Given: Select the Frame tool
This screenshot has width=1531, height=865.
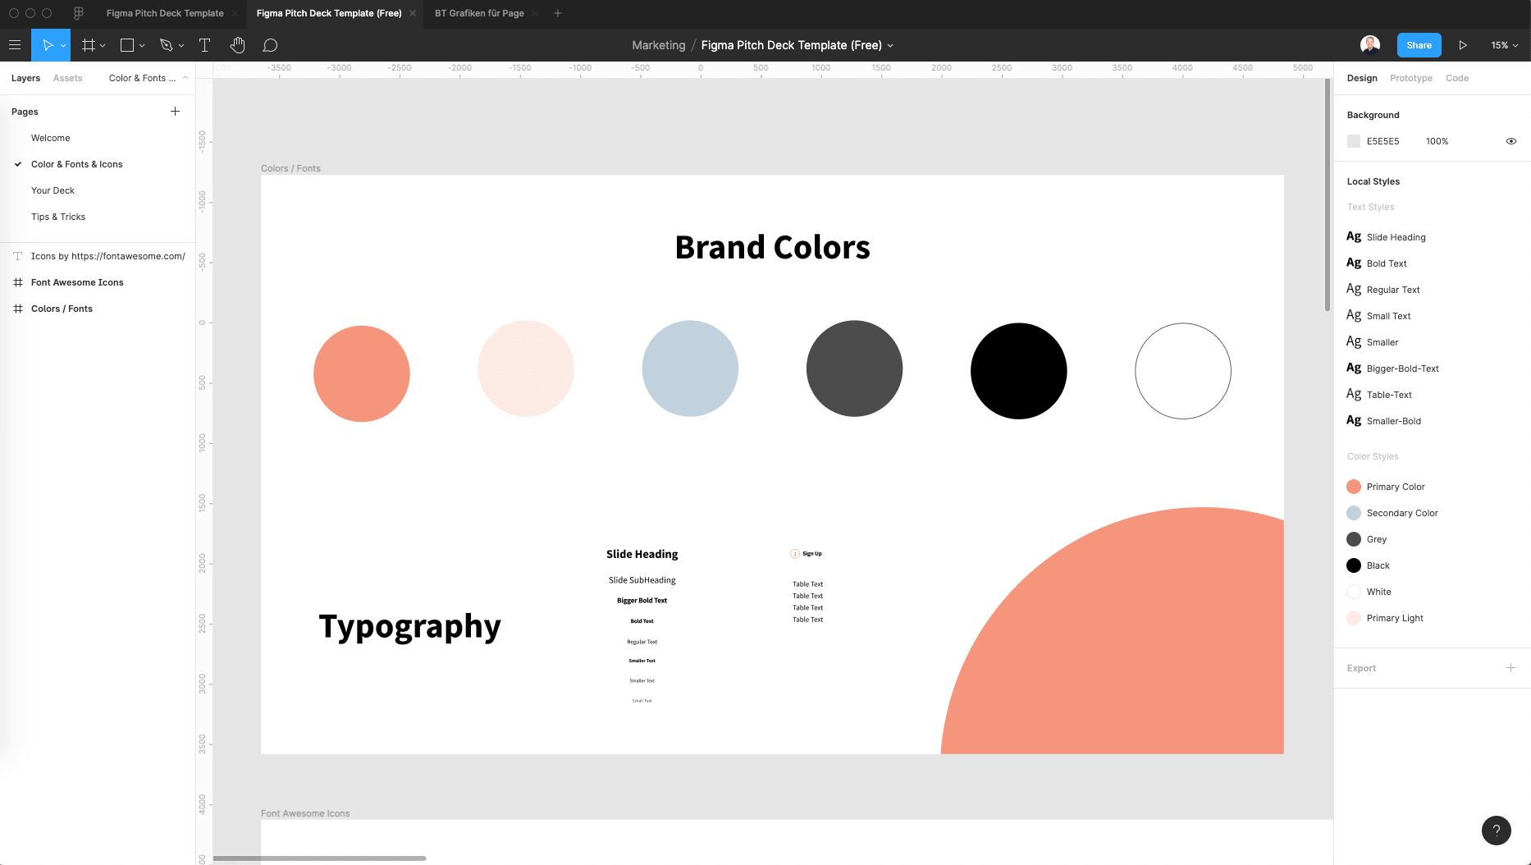Looking at the screenshot, I should pyautogui.click(x=87, y=45).
